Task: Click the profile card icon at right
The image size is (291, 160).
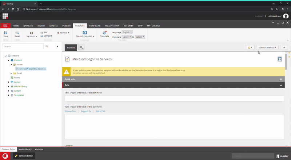Action: [280, 59]
